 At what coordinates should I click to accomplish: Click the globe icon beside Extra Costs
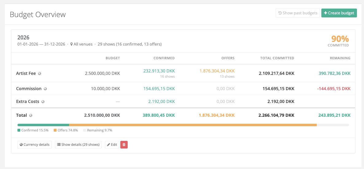click(x=43, y=102)
